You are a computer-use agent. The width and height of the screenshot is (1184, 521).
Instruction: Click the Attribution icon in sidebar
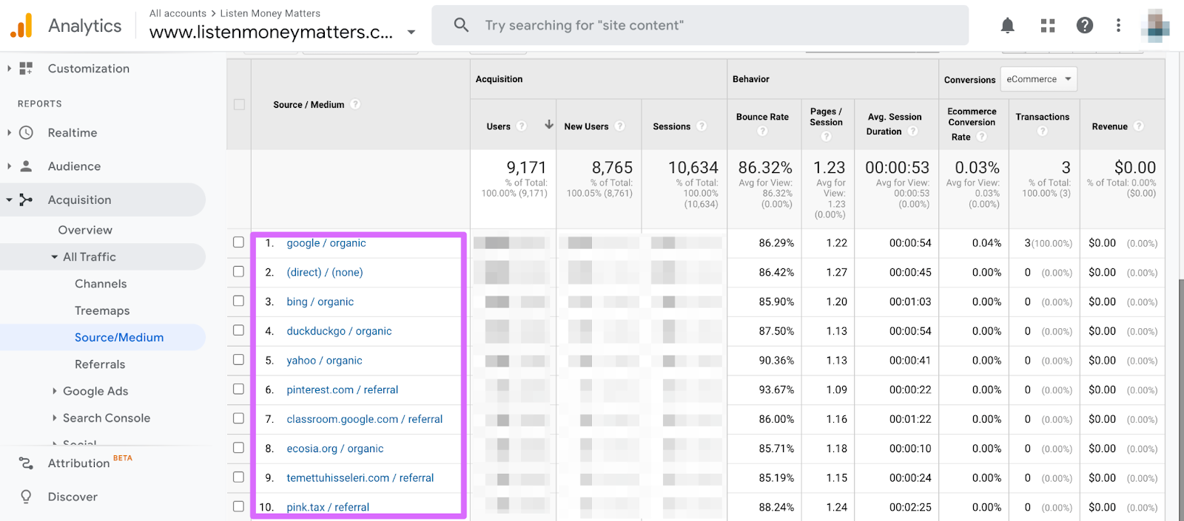point(26,463)
